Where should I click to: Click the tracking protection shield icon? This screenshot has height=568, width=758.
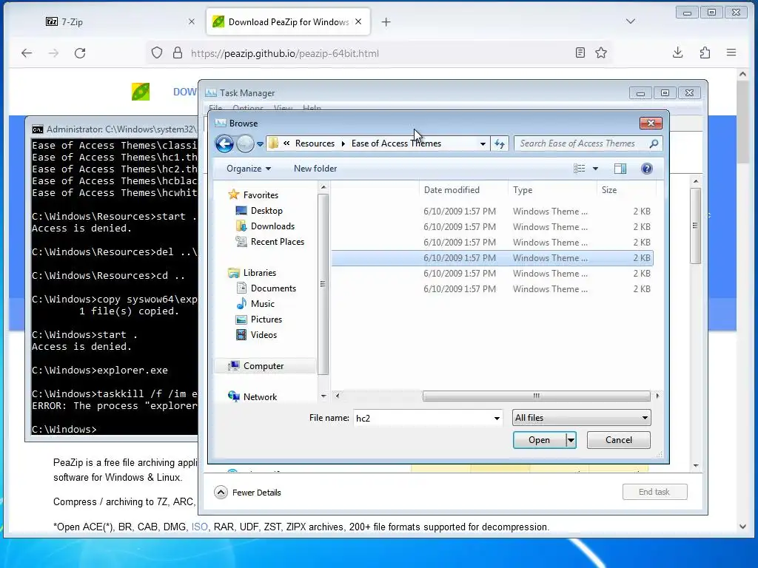[157, 53]
